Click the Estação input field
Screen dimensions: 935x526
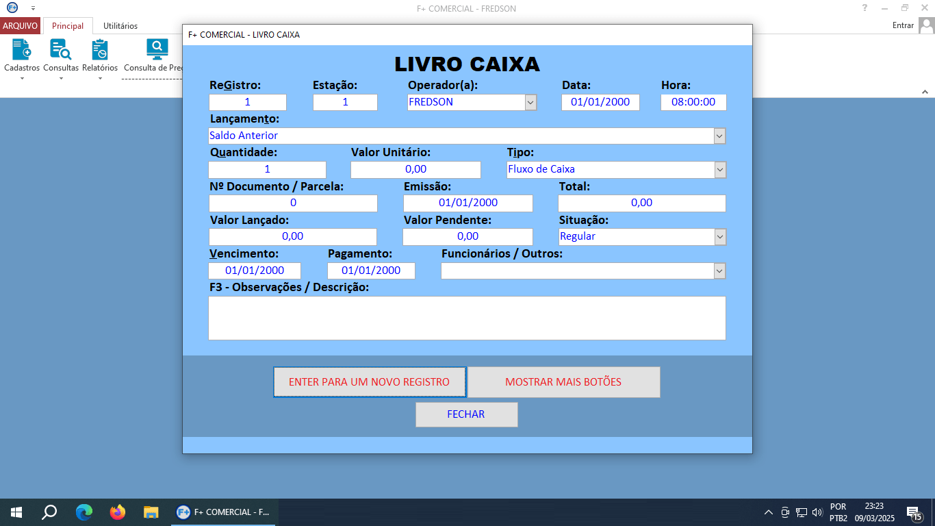click(345, 102)
